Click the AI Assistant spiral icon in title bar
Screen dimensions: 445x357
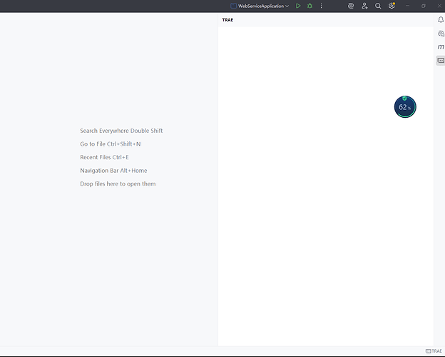(x=351, y=6)
